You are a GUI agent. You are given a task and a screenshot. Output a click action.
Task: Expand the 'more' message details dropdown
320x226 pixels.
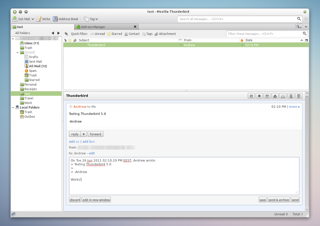coord(294,107)
